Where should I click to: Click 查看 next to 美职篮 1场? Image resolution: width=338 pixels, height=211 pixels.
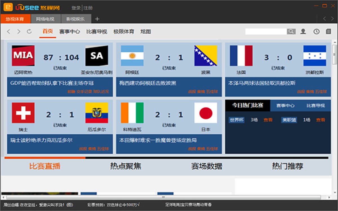320,120
